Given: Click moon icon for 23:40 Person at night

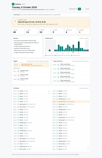Looking at the screenshot, I should (x=19, y=79).
